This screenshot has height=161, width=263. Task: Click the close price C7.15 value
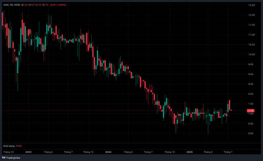pos(45,5)
